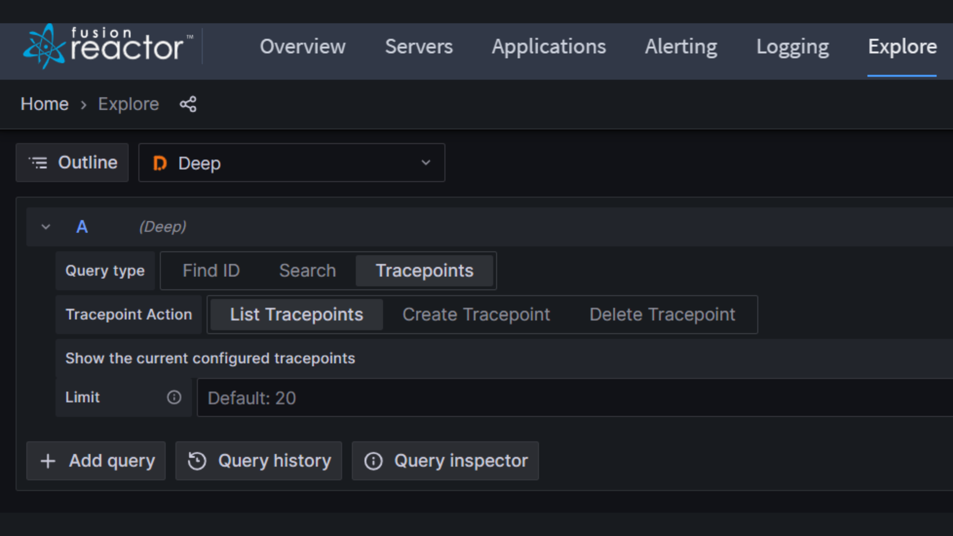Click the (Deep) datasource label in query row
953x536 pixels.
coord(163,227)
